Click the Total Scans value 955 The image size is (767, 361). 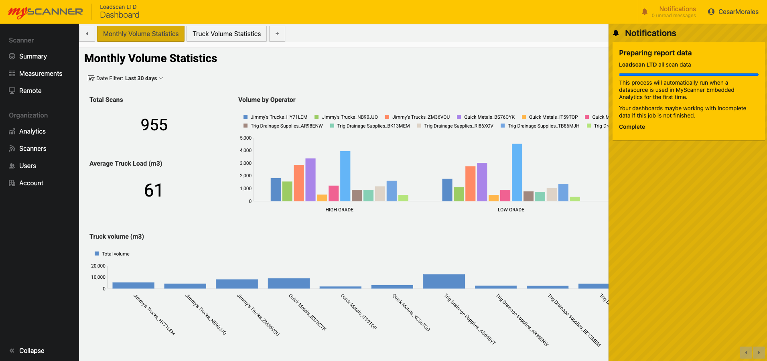click(154, 125)
